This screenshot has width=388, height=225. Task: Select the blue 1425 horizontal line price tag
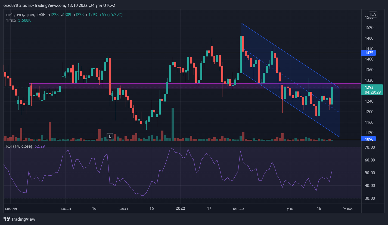coord(368,53)
